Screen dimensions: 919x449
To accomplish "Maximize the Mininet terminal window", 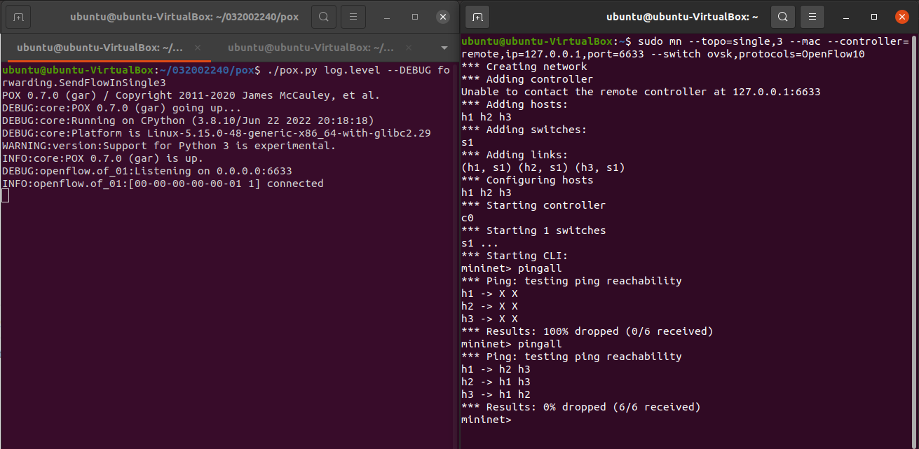I will coord(874,16).
